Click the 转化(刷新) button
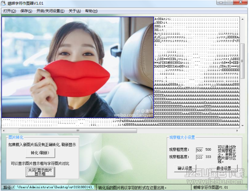 pos(40,153)
